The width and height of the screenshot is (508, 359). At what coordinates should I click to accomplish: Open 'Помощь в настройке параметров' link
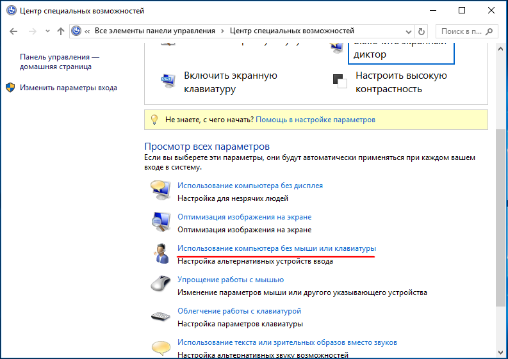(x=316, y=120)
